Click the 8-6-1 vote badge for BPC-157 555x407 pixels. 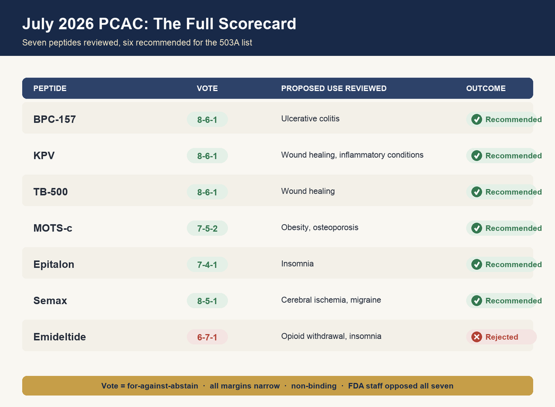point(207,120)
